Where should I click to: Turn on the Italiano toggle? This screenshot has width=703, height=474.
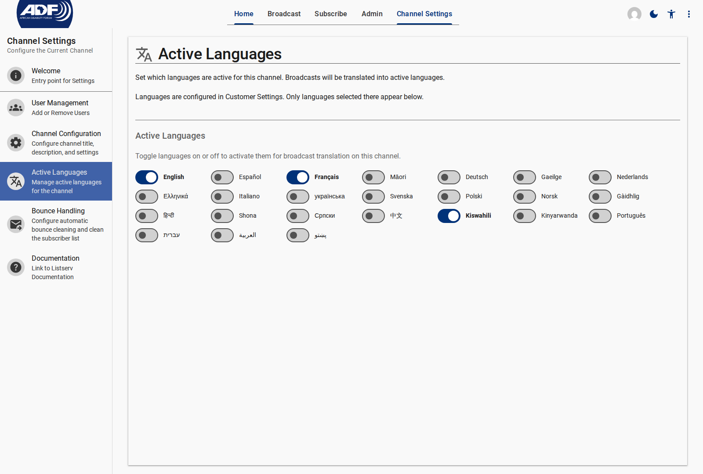pos(222,197)
